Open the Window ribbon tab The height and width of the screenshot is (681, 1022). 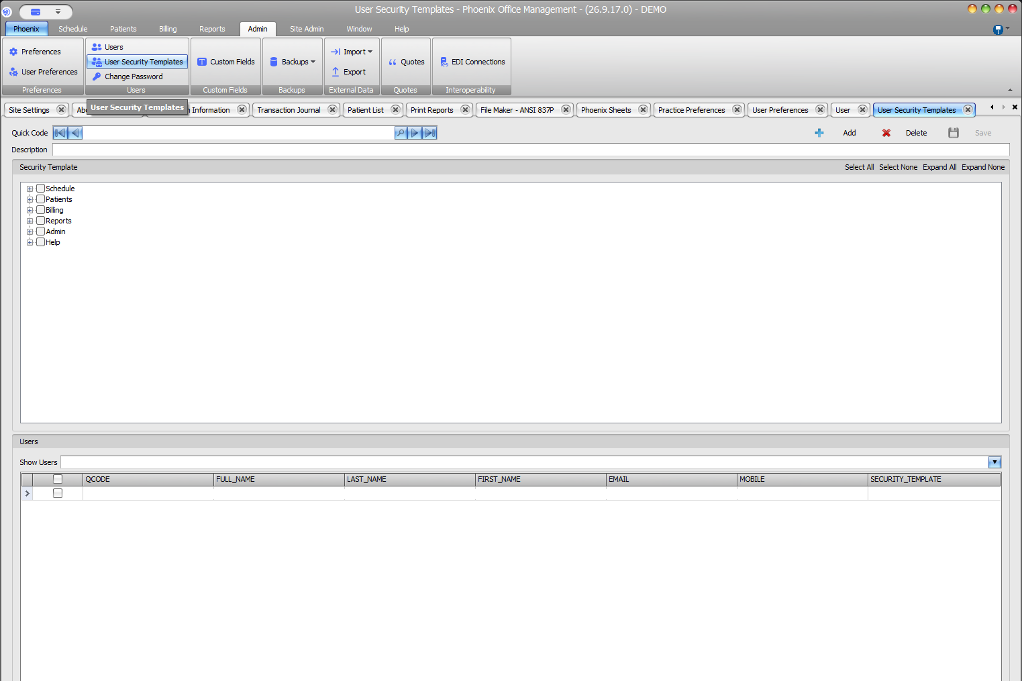[359, 29]
